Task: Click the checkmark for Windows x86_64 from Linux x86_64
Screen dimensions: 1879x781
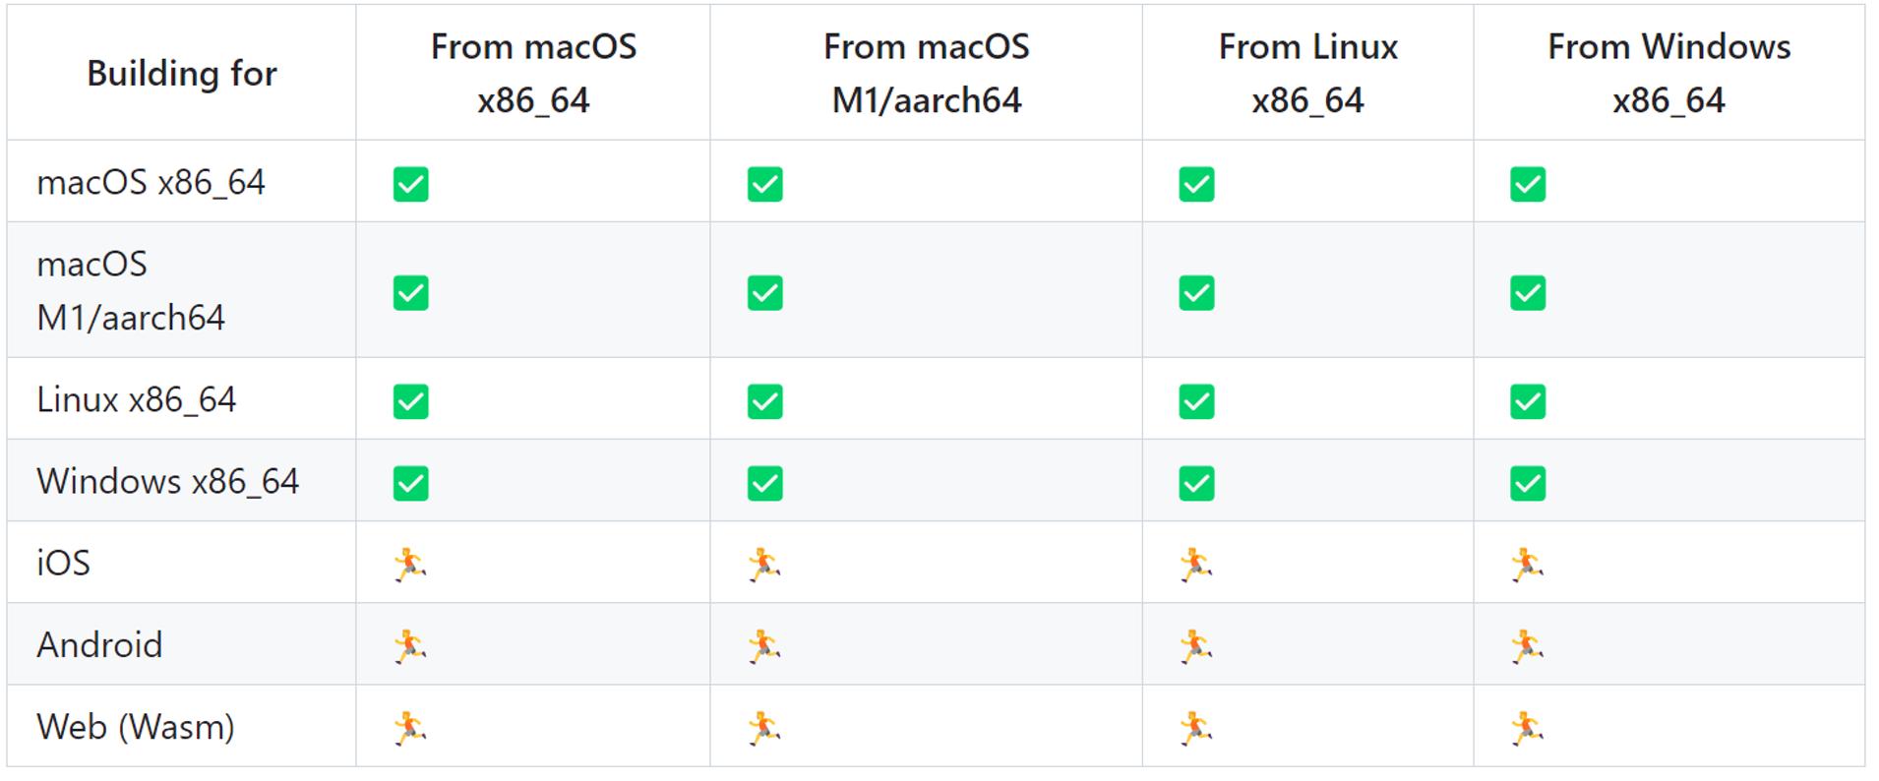Action: (x=1196, y=483)
